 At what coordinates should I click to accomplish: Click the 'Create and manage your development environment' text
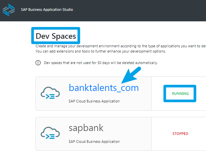121,46
